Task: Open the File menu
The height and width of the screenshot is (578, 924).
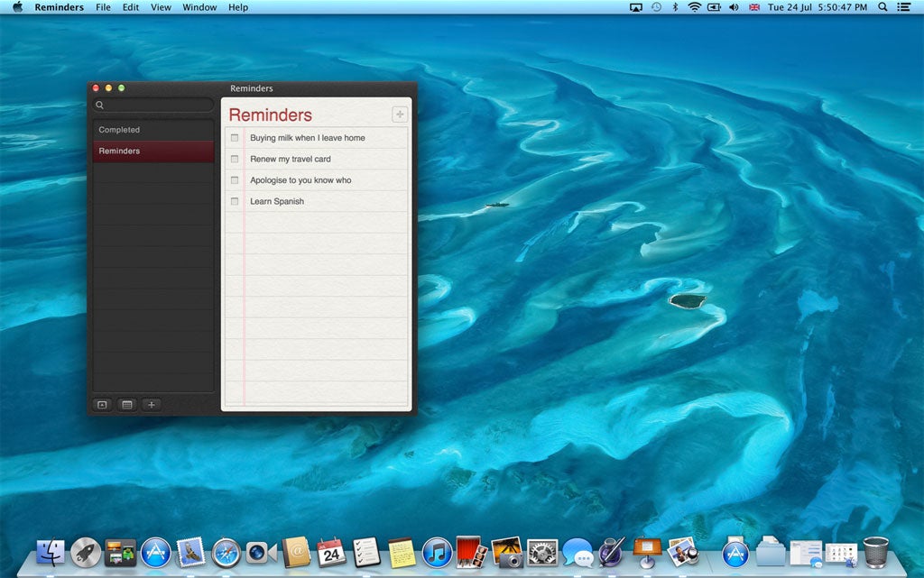Action: click(103, 7)
